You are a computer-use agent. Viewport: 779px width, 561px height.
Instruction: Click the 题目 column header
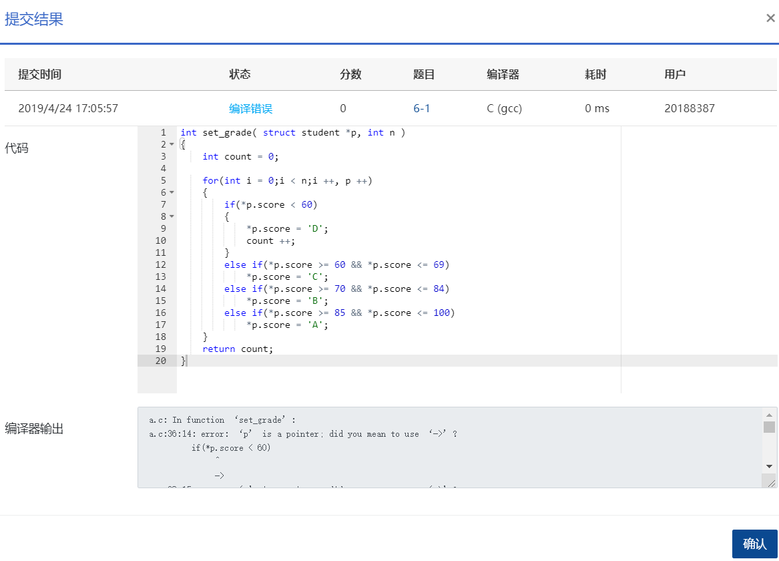tap(424, 75)
